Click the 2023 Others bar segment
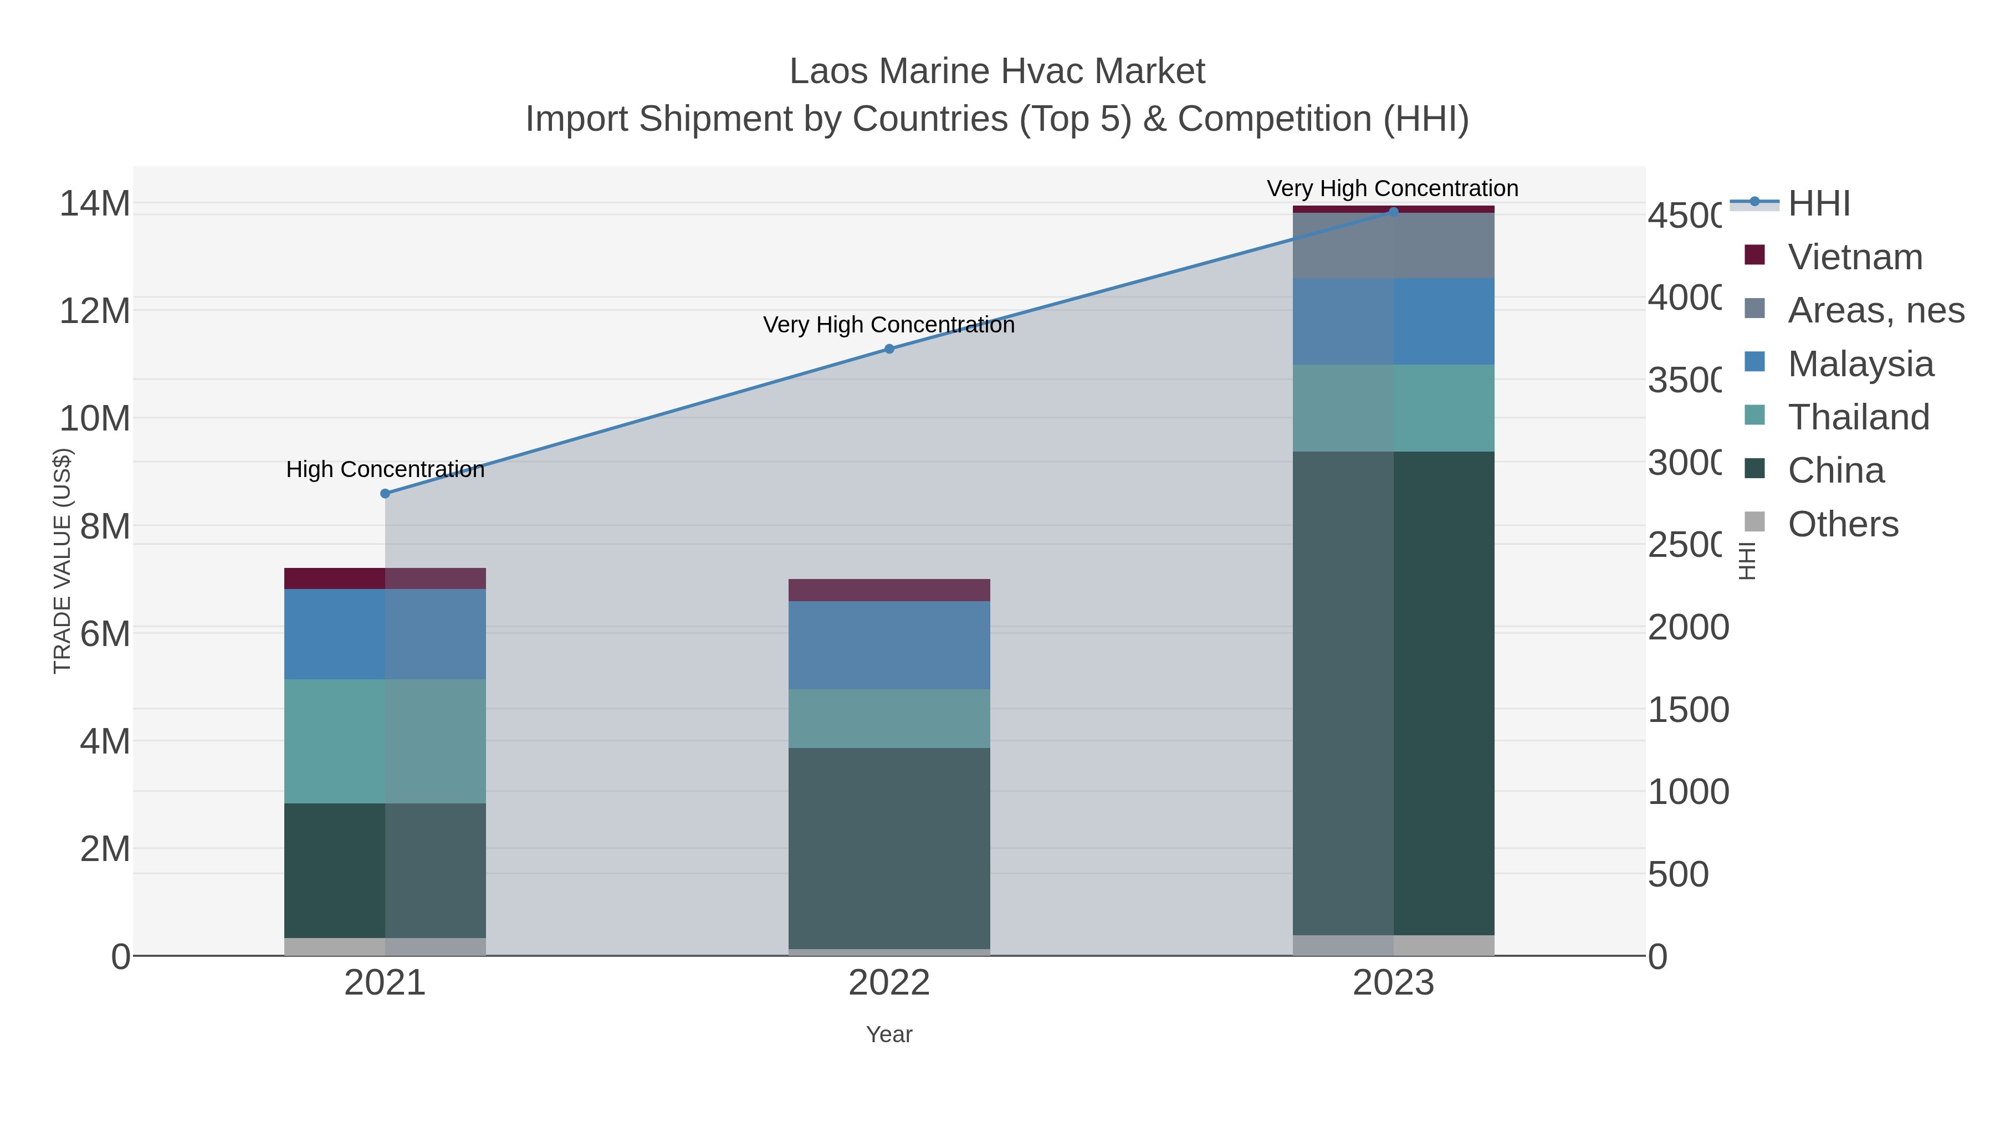The width and height of the screenshot is (1995, 1122). tap(1393, 945)
